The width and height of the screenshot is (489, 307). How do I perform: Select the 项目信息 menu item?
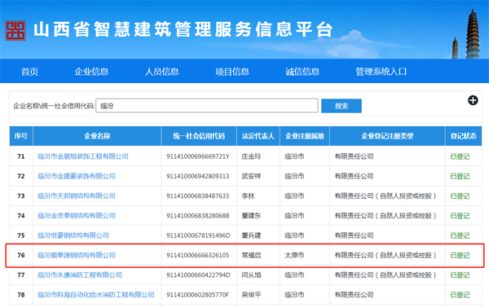(232, 72)
